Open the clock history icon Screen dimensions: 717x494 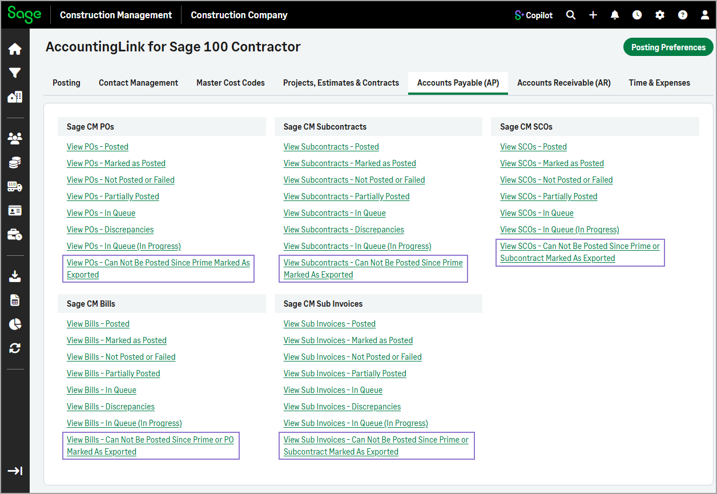637,15
